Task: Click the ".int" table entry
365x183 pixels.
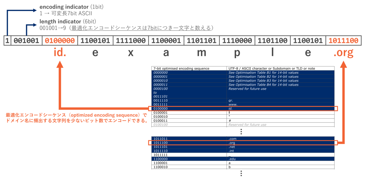Action: coord(231,150)
